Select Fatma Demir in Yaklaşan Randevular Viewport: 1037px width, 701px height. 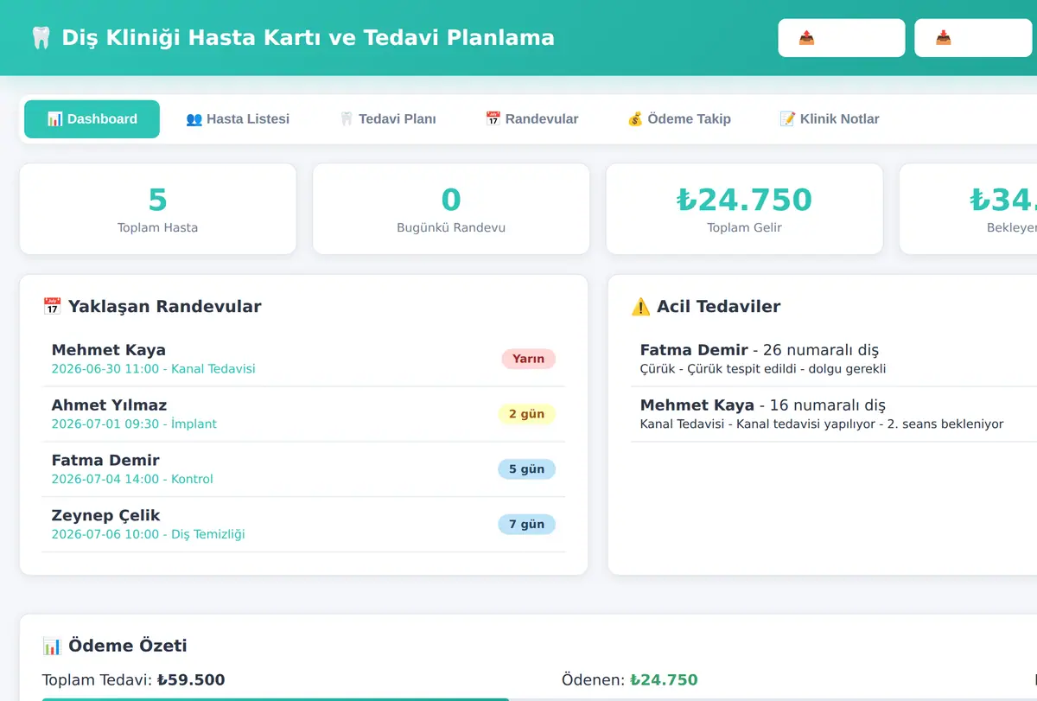(x=105, y=461)
